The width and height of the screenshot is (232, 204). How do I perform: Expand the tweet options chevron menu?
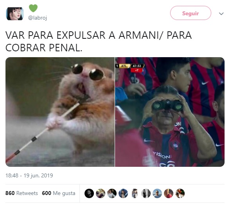point(221,14)
